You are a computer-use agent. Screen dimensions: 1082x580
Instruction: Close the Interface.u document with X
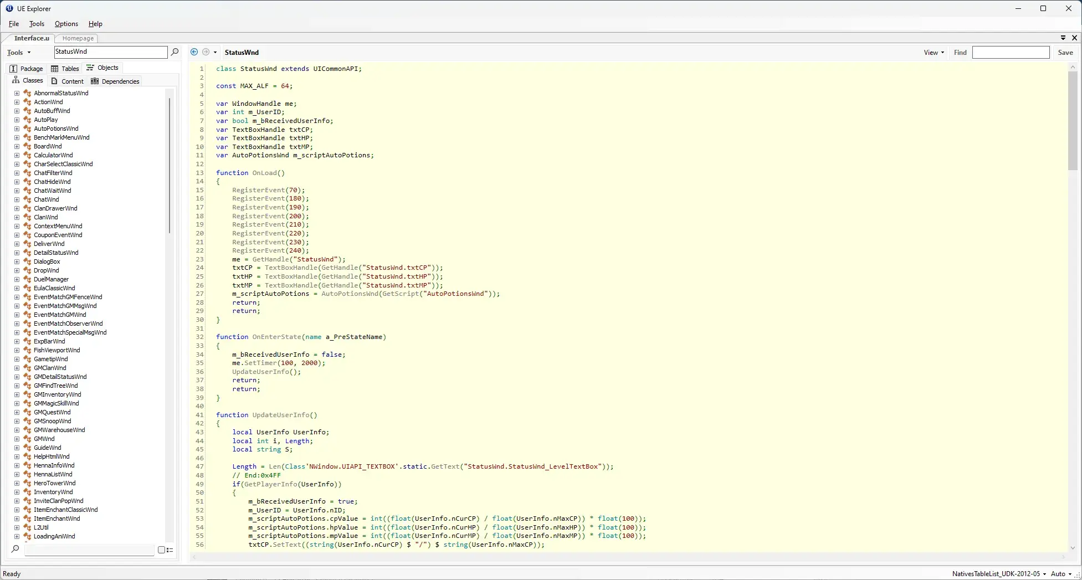point(1074,38)
